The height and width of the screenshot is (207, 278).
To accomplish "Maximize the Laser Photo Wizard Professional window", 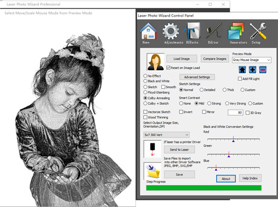I will 210,5.
